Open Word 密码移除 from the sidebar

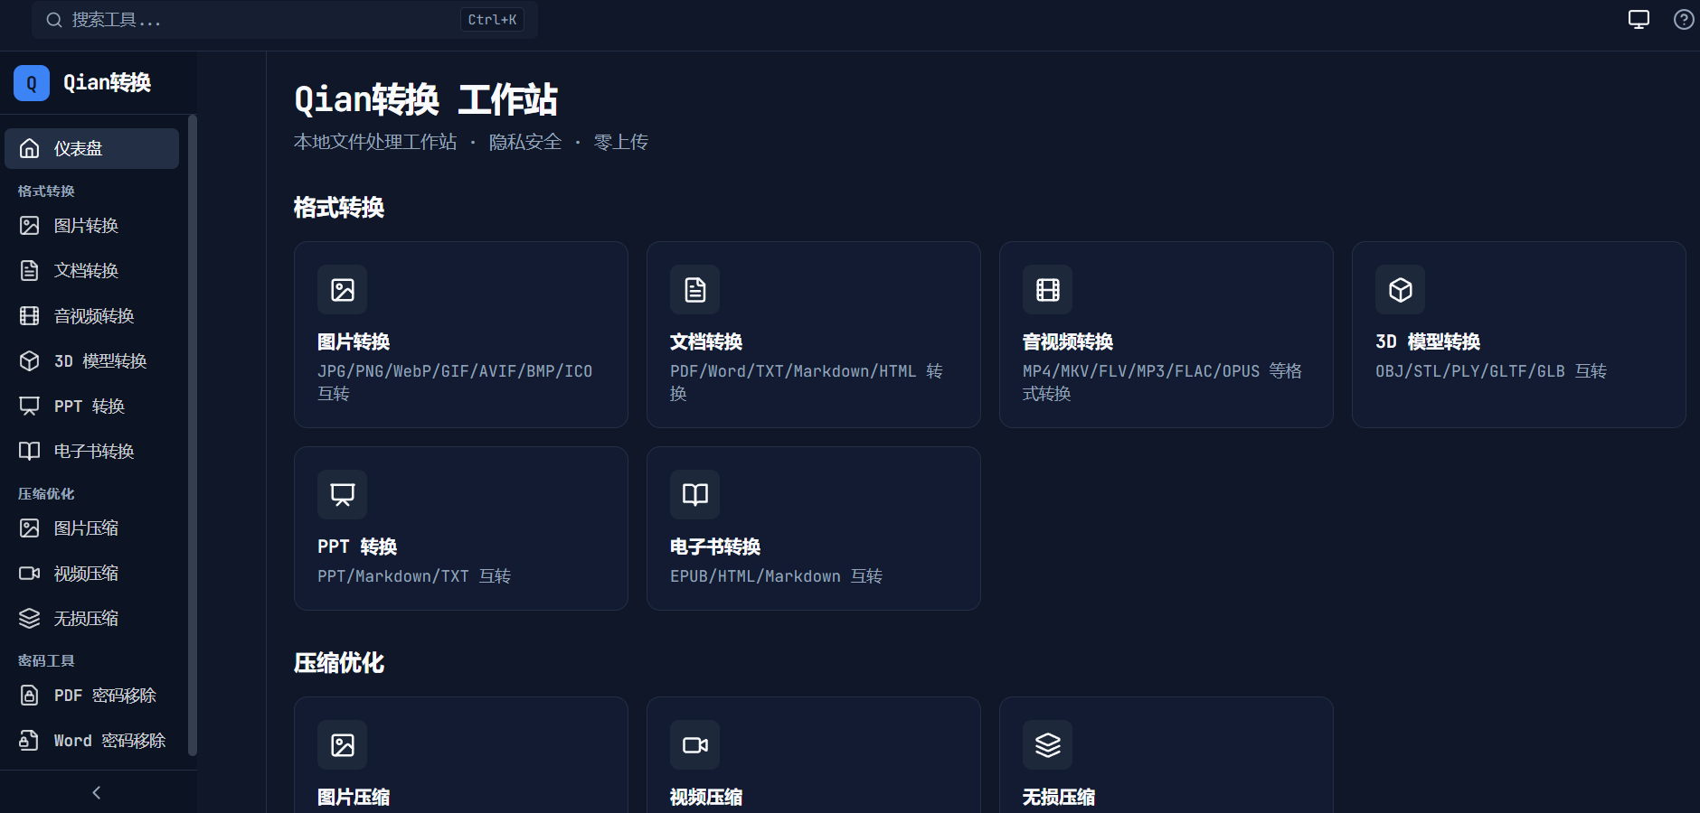coord(92,741)
